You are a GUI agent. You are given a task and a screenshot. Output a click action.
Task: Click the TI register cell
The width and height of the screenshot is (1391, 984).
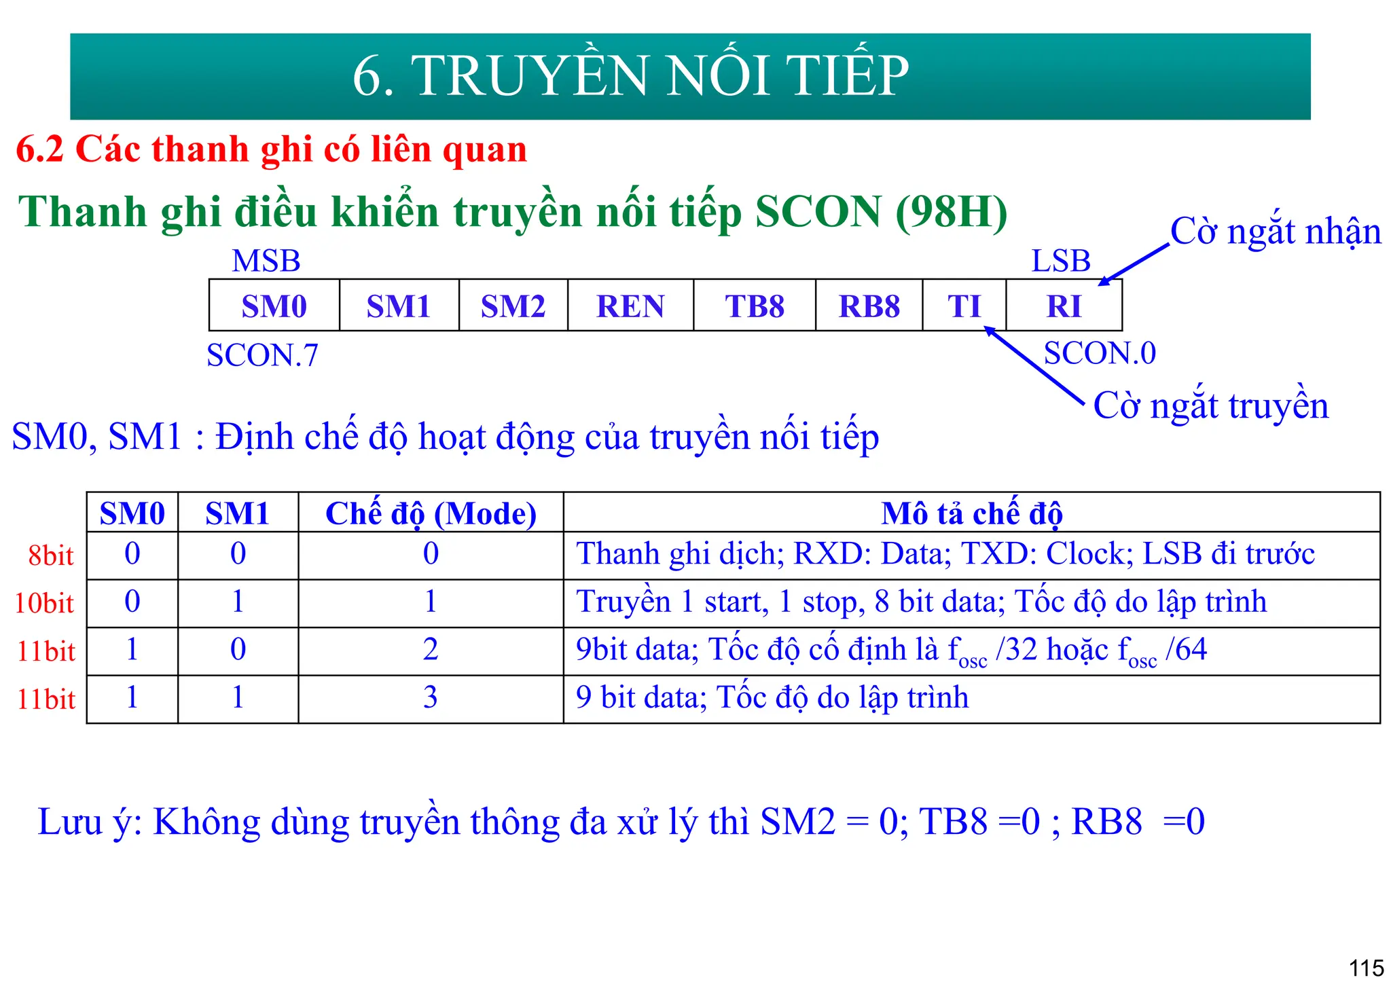pos(964,306)
